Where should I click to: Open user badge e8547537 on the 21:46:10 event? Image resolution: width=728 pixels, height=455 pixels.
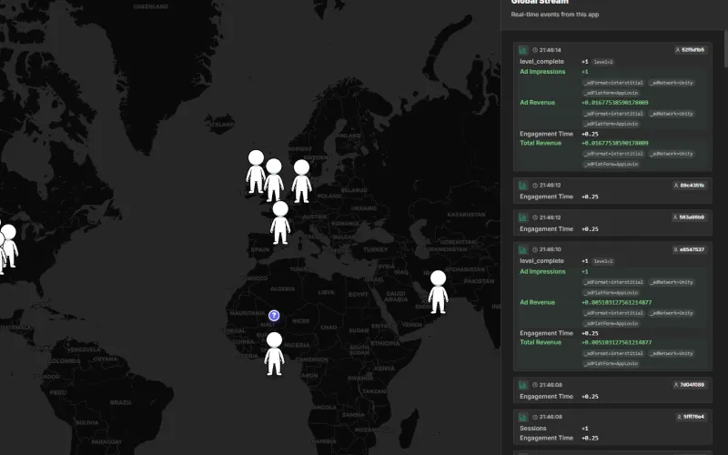click(x=689, y=249)
